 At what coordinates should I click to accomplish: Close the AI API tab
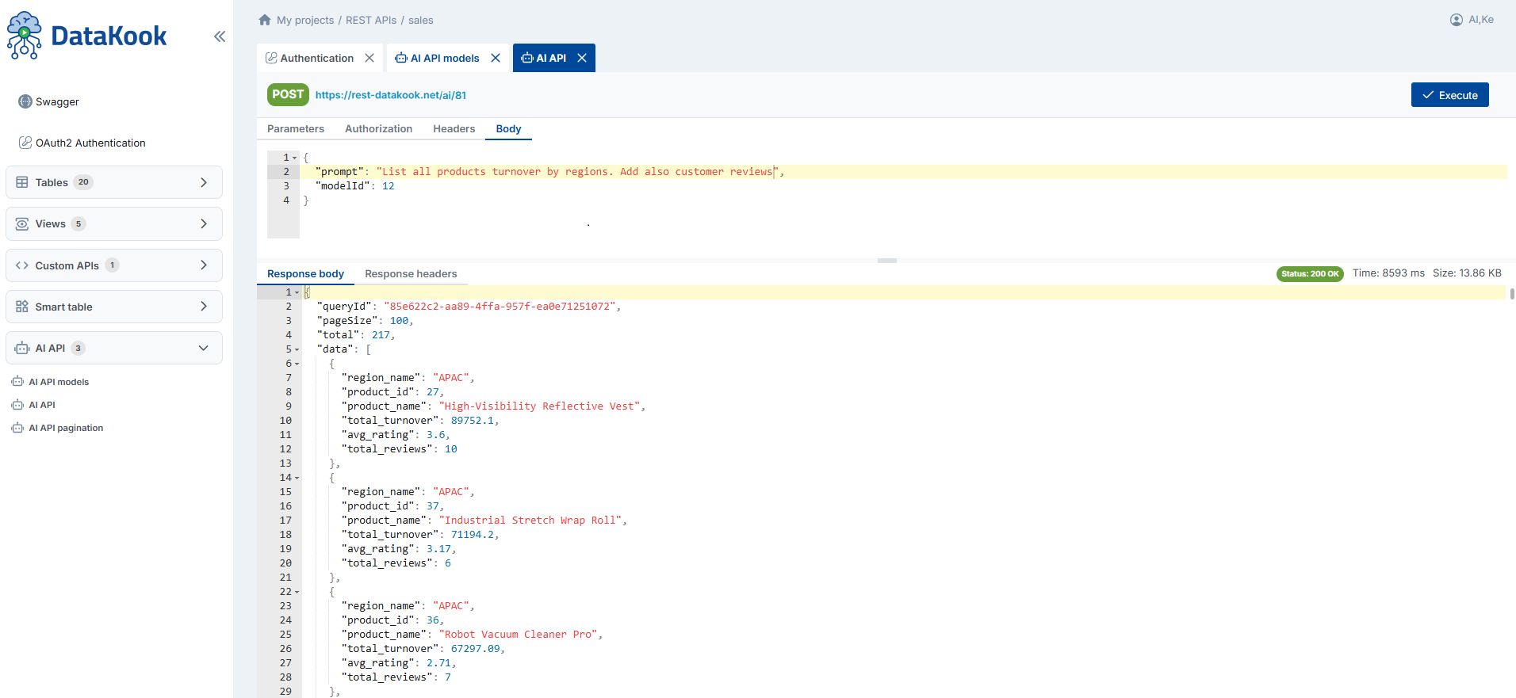click(x=582, y=58)
